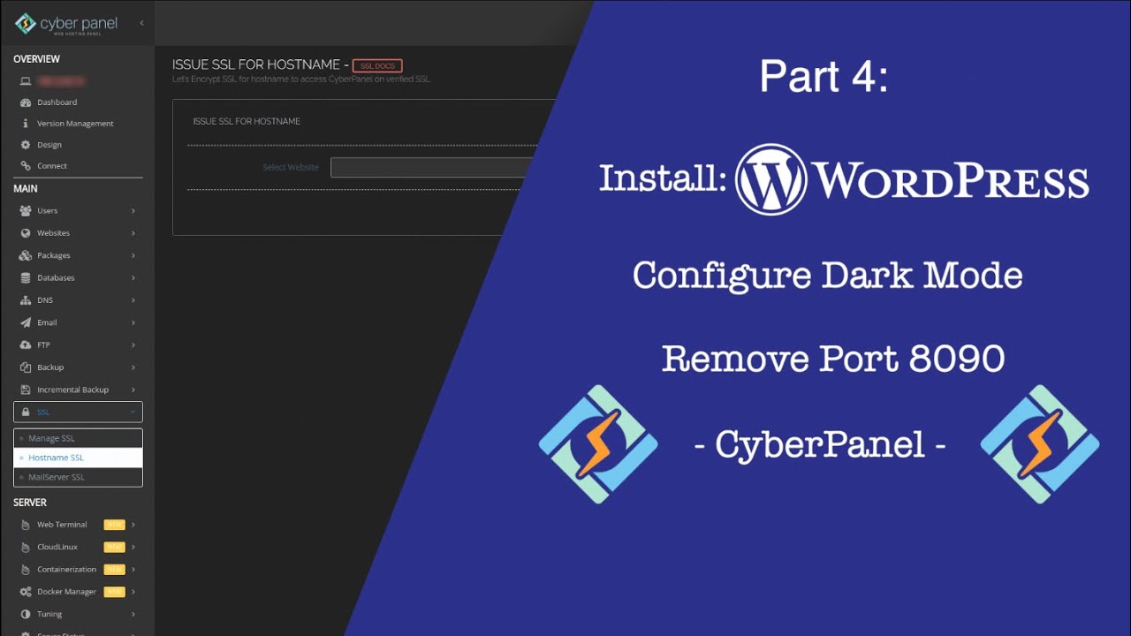Click the CloudLinux icon

(26, 547)
